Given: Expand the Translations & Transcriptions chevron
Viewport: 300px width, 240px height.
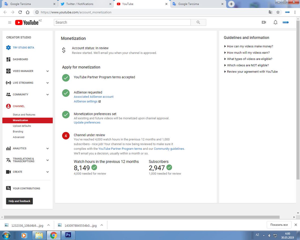Looking at the screenshot, I should pyautogui.click(x=47, y=160).
